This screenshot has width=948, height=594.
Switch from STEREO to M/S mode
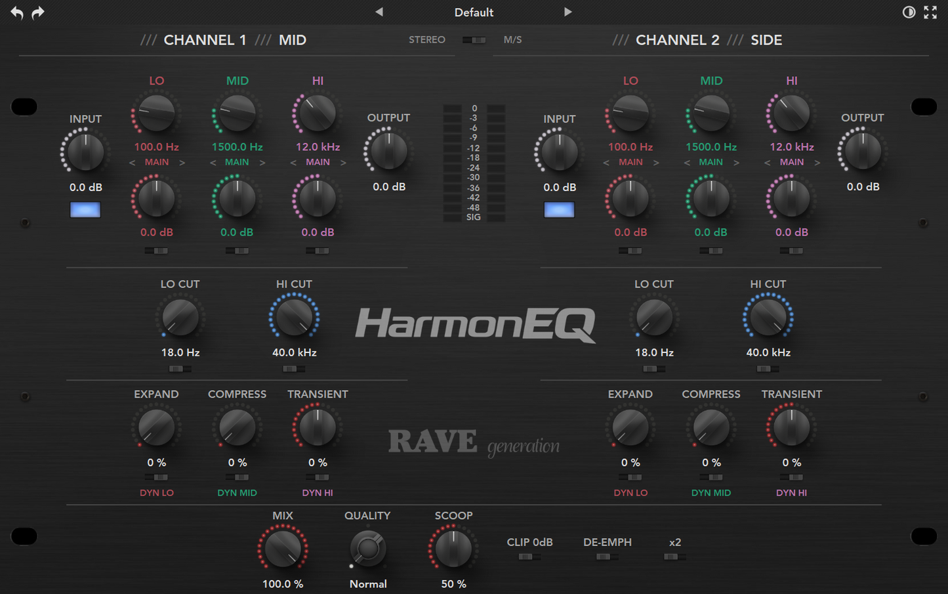click(474, 39)
